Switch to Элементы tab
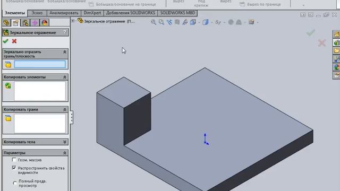Screen dimensions: 340x191 coord(15,13)
